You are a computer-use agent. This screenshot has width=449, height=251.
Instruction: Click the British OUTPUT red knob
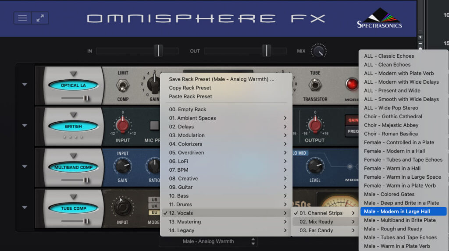tap(315, 125)
